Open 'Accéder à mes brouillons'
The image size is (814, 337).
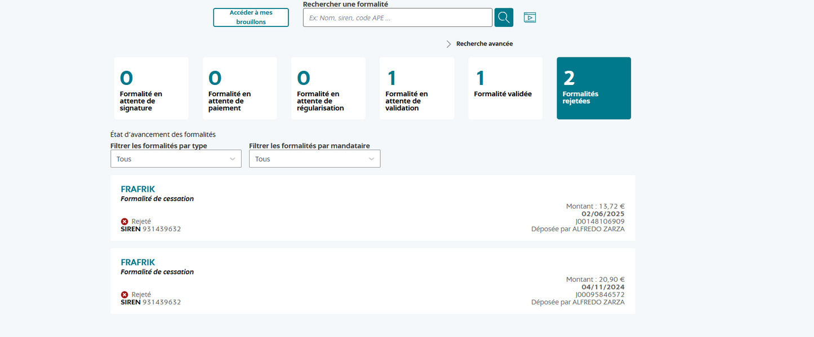tap(251, 17)
